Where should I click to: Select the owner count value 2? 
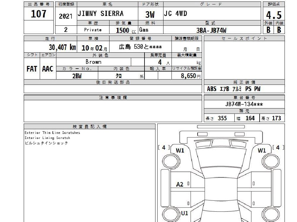click(66, 30)
